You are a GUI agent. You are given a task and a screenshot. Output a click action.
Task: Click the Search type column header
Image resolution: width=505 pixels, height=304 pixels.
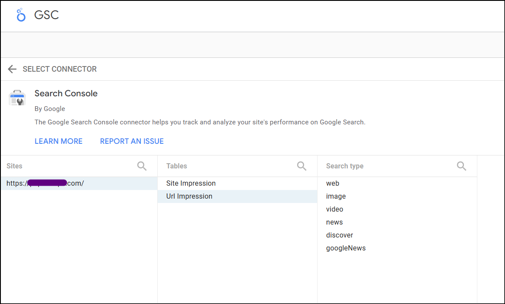pyautogui.click(x=345, y=166)
